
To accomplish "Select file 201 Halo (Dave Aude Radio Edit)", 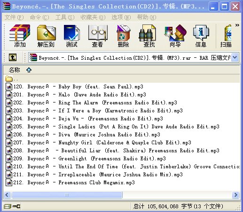I will pos(76,94).
